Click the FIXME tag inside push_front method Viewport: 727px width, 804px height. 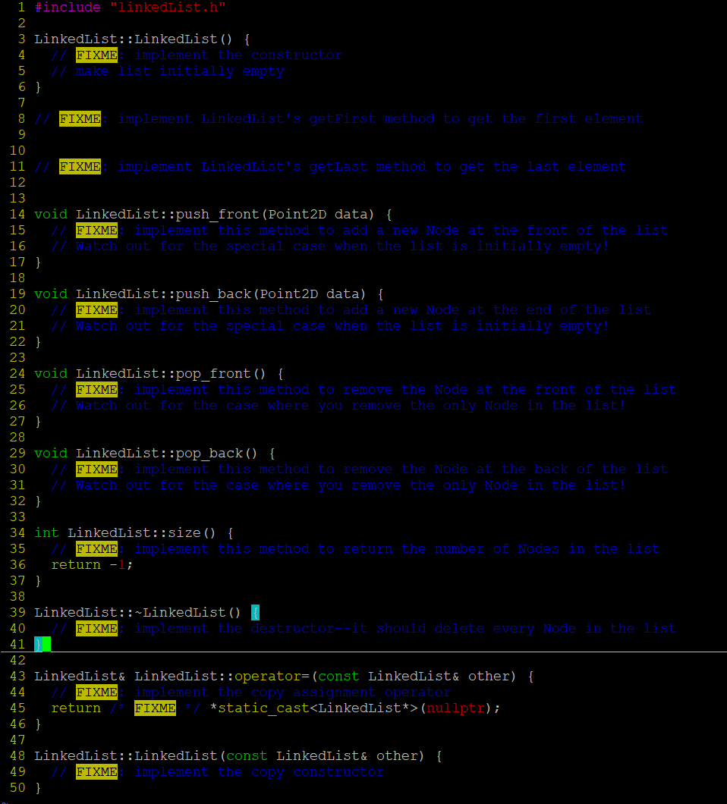click(x=96, y=230)
